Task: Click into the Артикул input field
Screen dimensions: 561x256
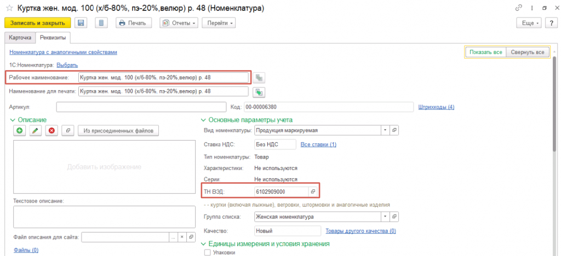Action: [x=141, y=107]
